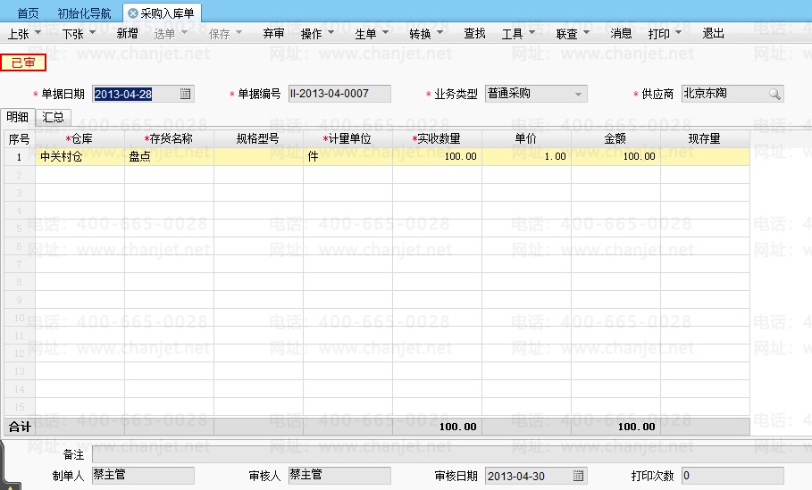Viewport: 812px width, 490px height.
Task: Select row number 1 in the grid
Action: pos(19,157)
